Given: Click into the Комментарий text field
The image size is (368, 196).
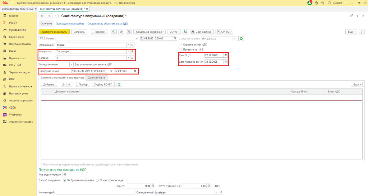Looking at the screenshot, I should click(x=95, y=192).
